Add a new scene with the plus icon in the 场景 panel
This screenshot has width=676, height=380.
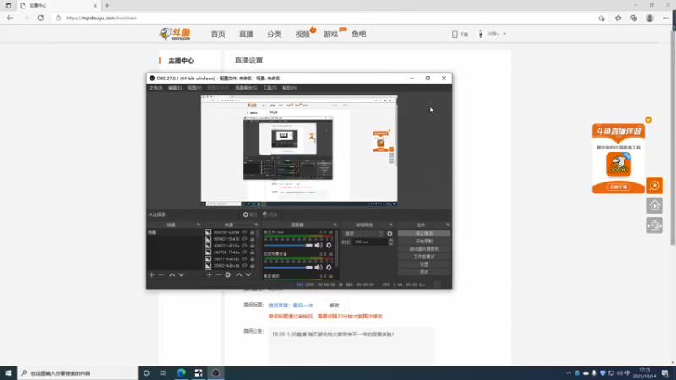[x=152, y=275]
